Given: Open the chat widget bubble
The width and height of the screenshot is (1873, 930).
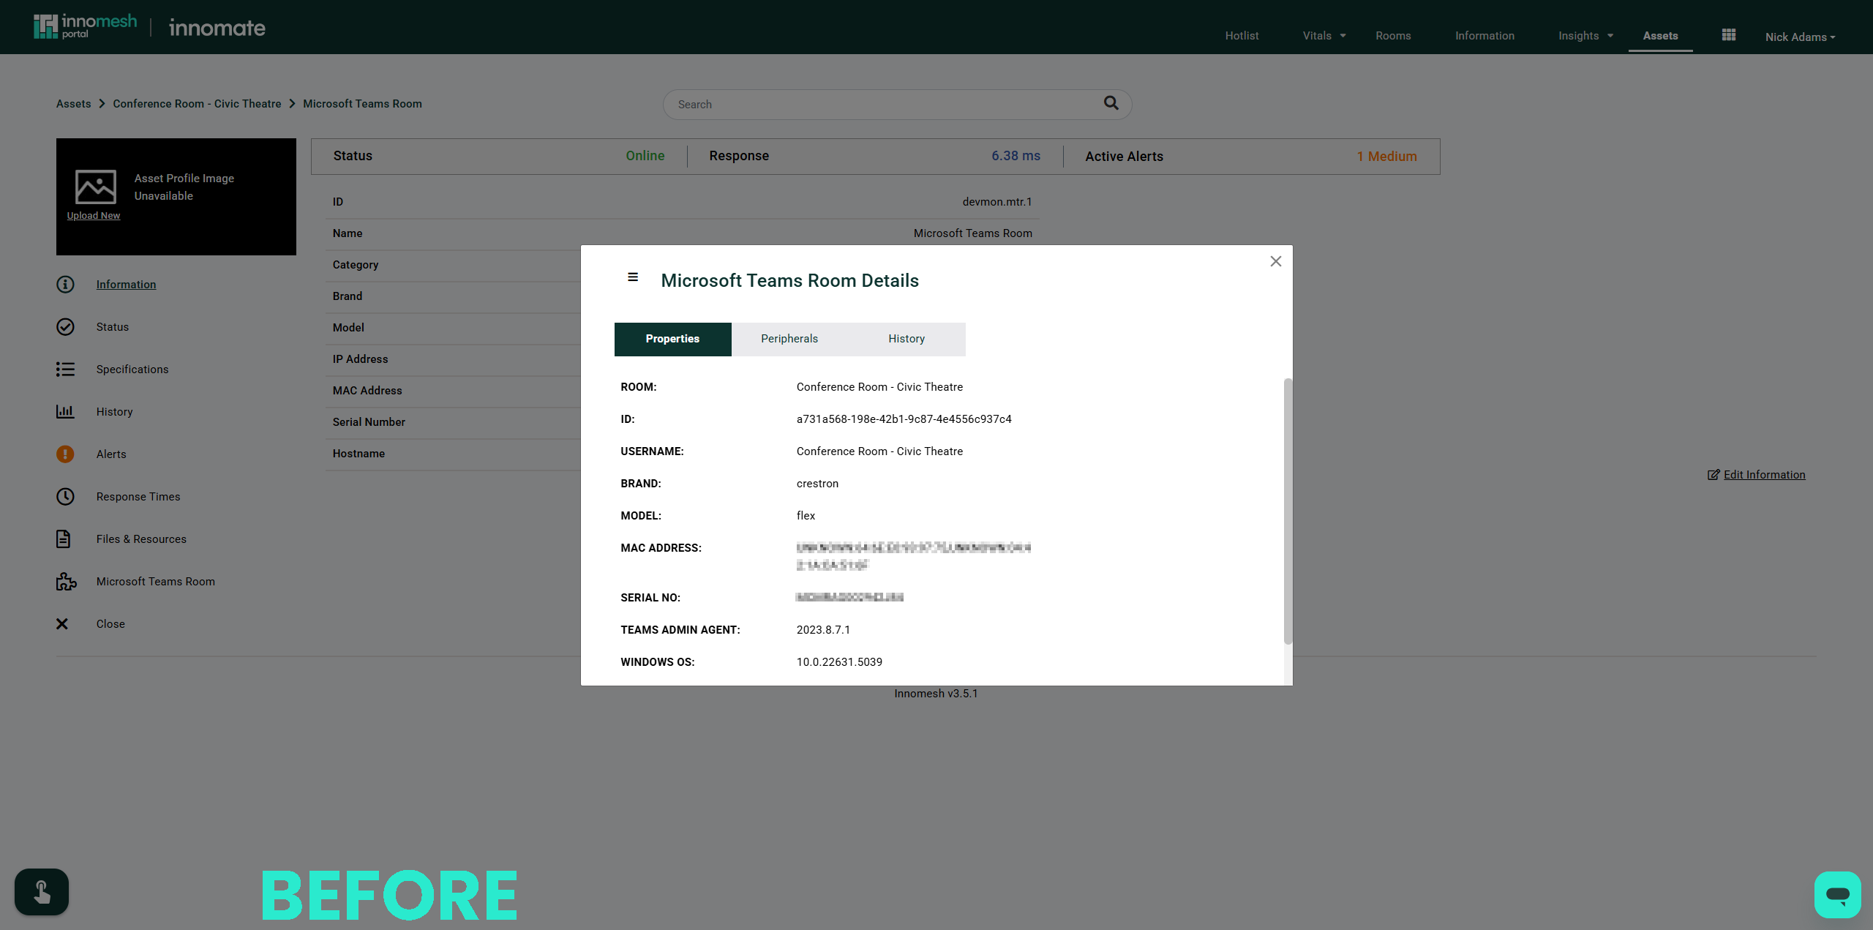Looking at the screenshot, I should (1837, 894).
